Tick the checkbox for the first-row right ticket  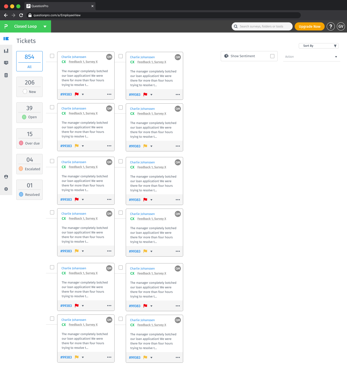(x=121, y=56)
